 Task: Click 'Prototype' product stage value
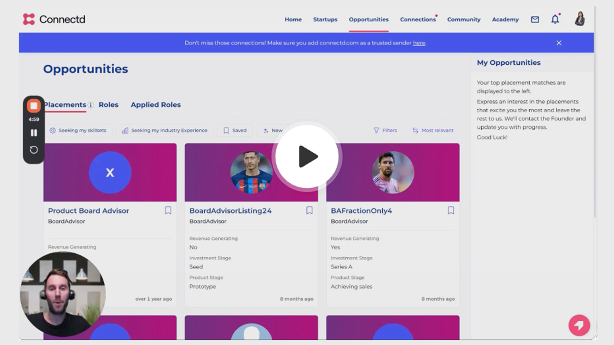(x=202, y=287)
